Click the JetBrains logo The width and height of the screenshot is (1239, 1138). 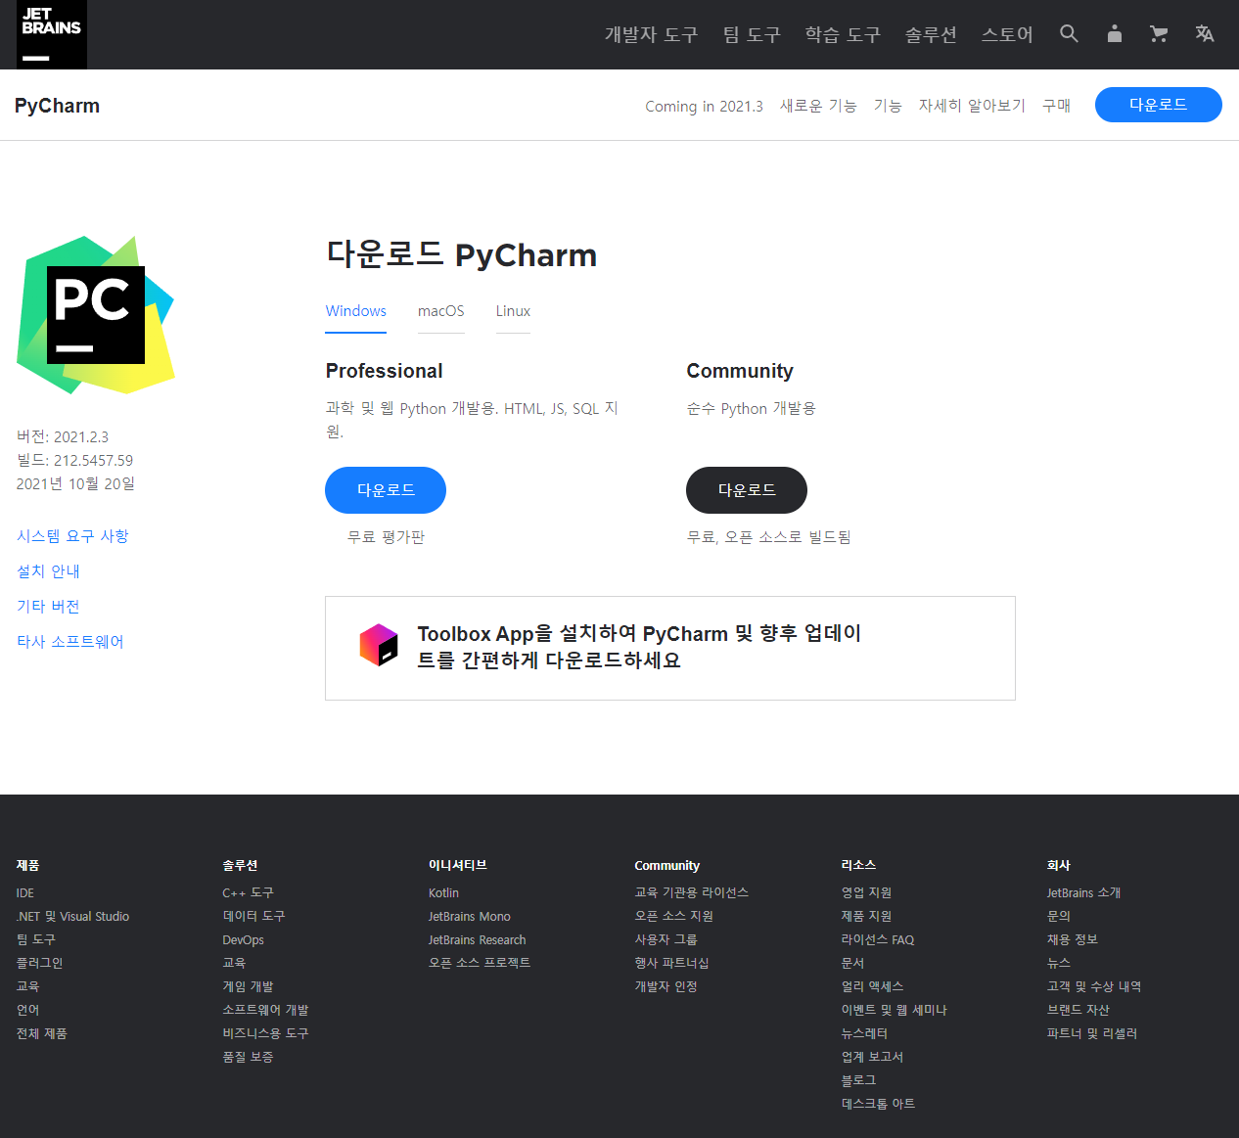(52, 34)
